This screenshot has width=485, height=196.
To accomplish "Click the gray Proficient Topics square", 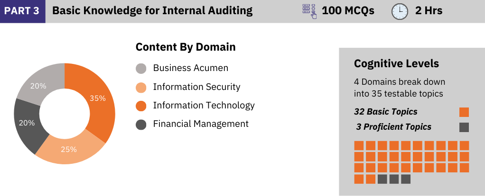I will [x=464, y=127].
